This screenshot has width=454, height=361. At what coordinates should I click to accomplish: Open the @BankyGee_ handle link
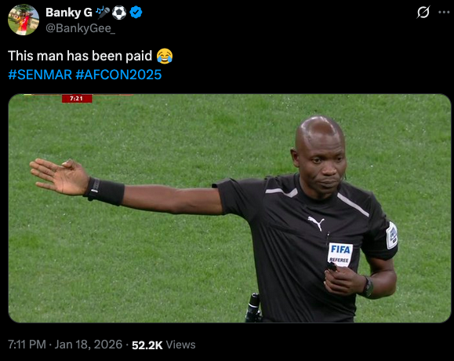click(x=80, y=28)
